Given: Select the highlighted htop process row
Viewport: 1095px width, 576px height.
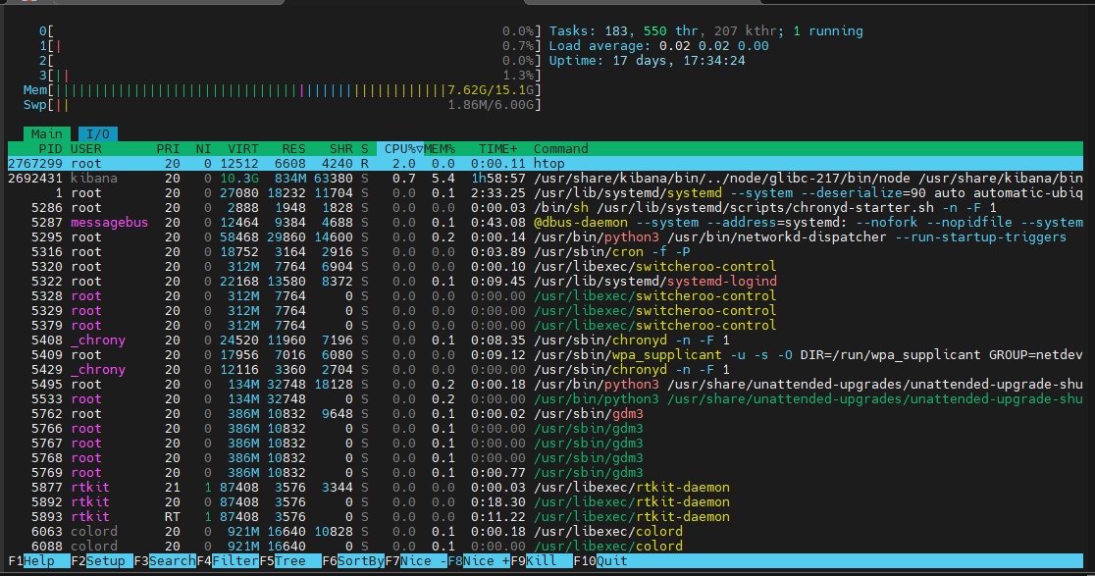Looking at the screenshot, I should coord(546,163).
